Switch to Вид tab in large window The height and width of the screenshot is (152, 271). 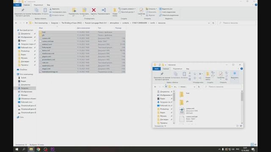tap(49, 5)
